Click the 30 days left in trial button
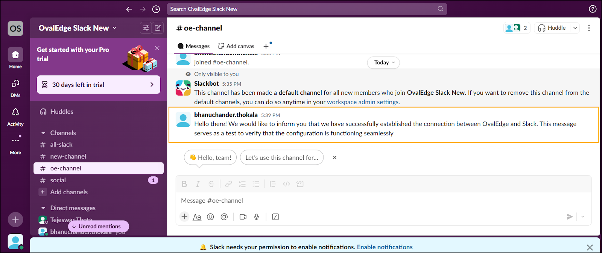The height and width of the screenshot is (253, 602). point(99,85)
